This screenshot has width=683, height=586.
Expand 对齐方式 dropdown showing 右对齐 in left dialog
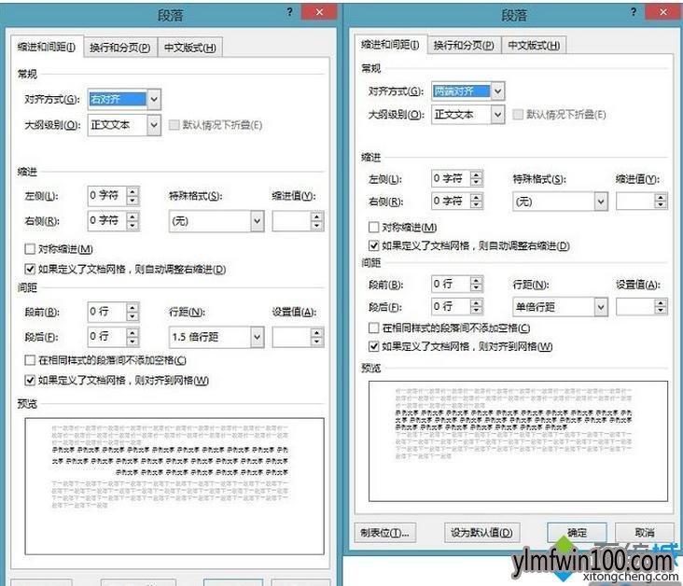154,99
